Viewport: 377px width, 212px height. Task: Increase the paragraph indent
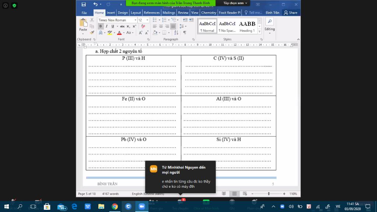click(191, 20)
